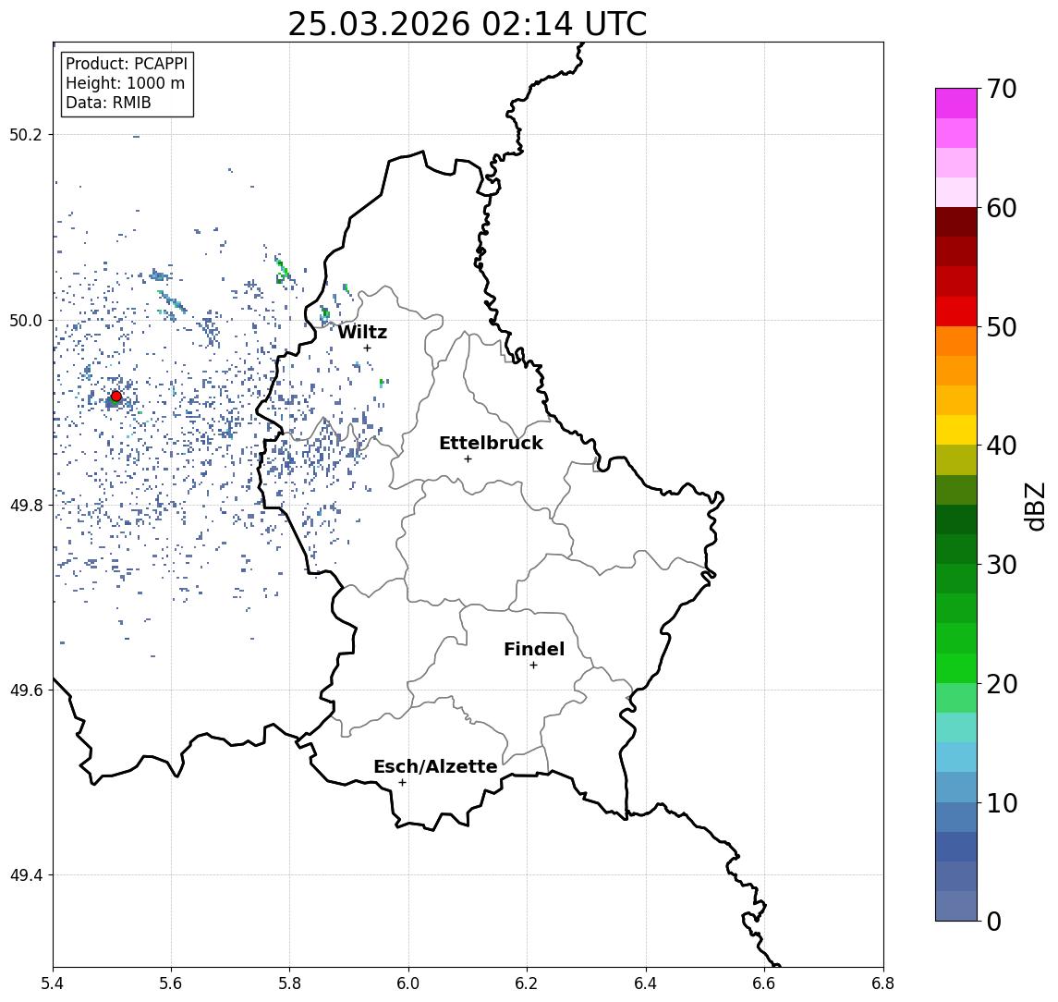This screenshot has height=1002, width=1058.
Task: Click the longitude axis label 6.6
Action: (x=764, y=984)
